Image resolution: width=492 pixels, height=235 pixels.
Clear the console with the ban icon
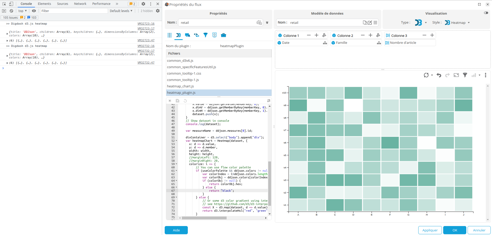coord(11,11)
